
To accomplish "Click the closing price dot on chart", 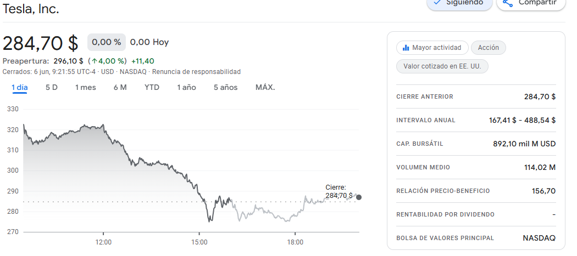I will [x=359, y=197].
